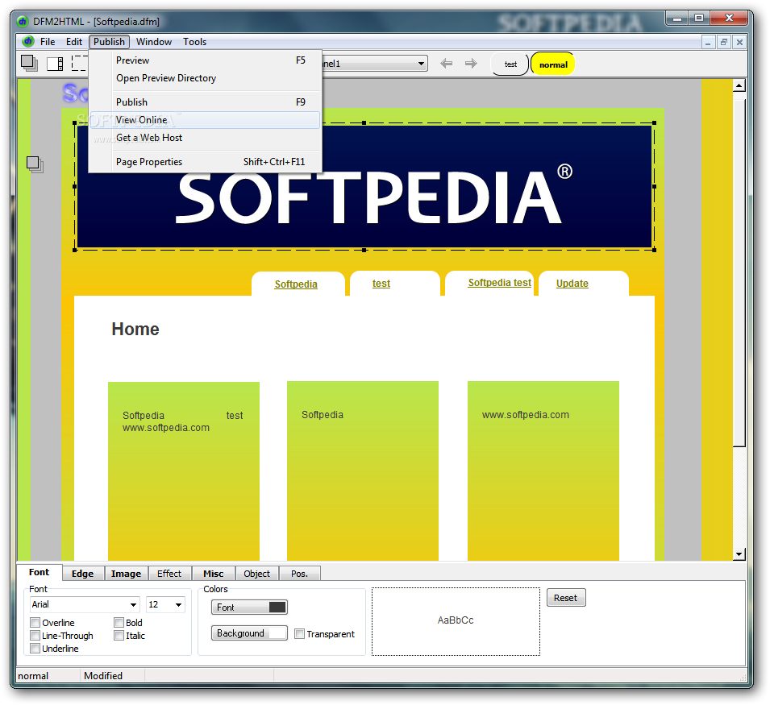Image resolution: width=770 pixels, height=705 pixels.
Task: Open the Arial font name dropdown
Action: click(x=133, y=604)
